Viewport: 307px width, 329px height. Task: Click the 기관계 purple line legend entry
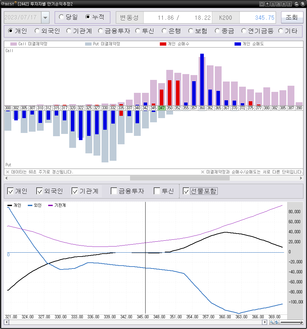point(57,205)
